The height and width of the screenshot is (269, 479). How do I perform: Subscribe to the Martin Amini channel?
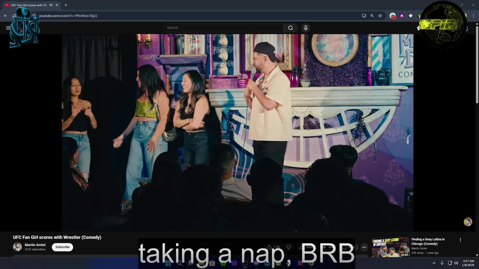pyautogui.click(x=62, y=247)
